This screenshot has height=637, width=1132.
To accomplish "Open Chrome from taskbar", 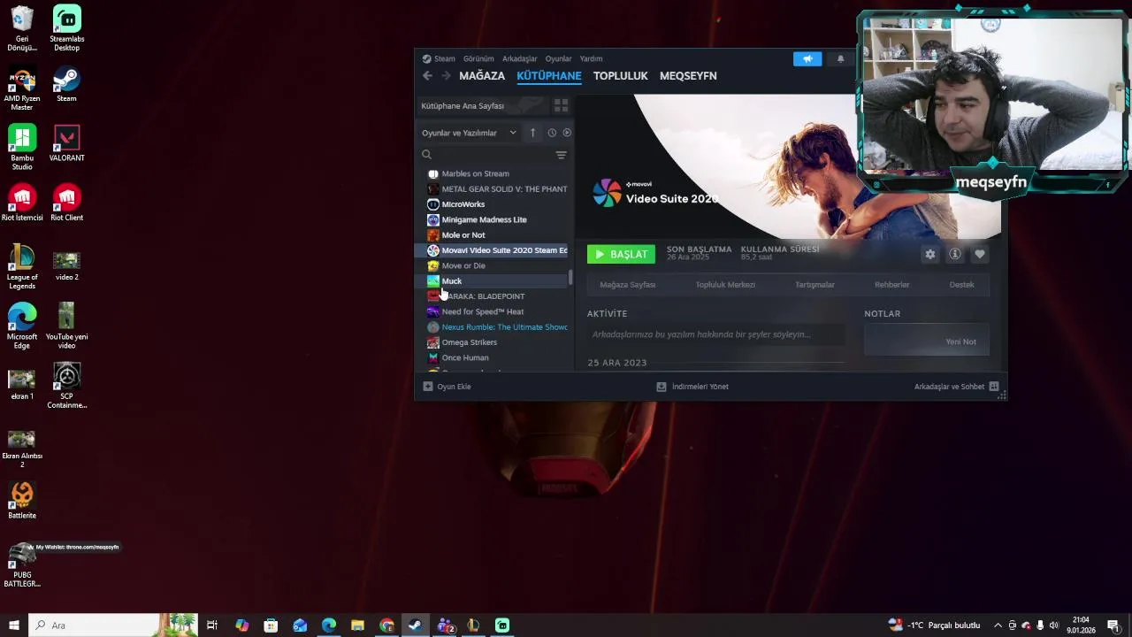I will [386, 625].
